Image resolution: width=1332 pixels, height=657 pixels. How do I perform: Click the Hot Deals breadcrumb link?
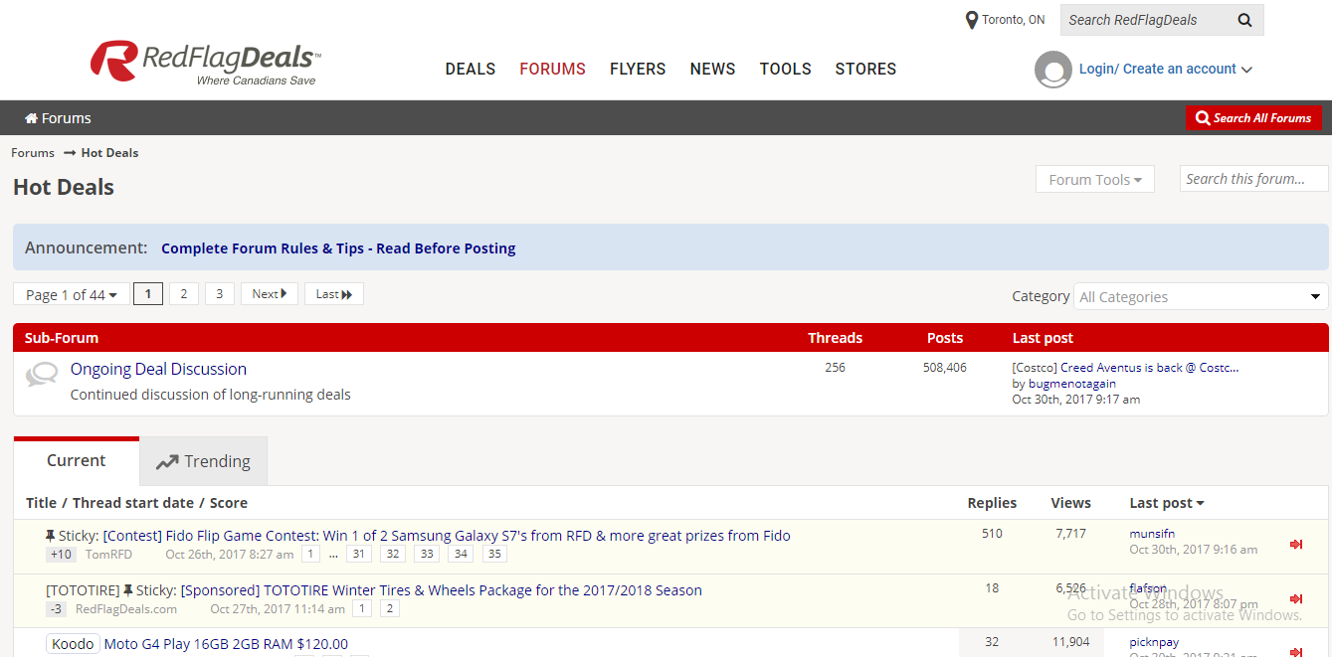[109, 153]
